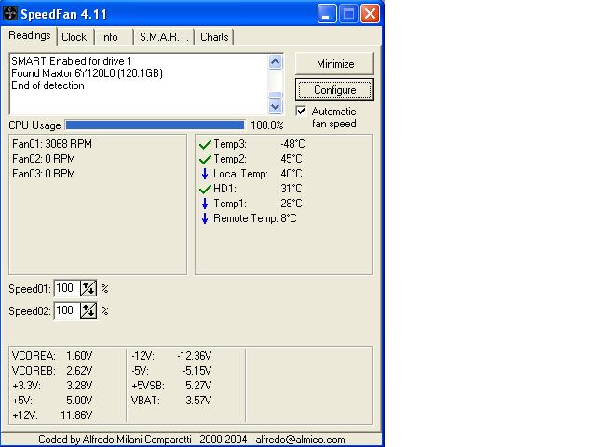Click blue down arrow beside Remote Temp

coord(205,218)
